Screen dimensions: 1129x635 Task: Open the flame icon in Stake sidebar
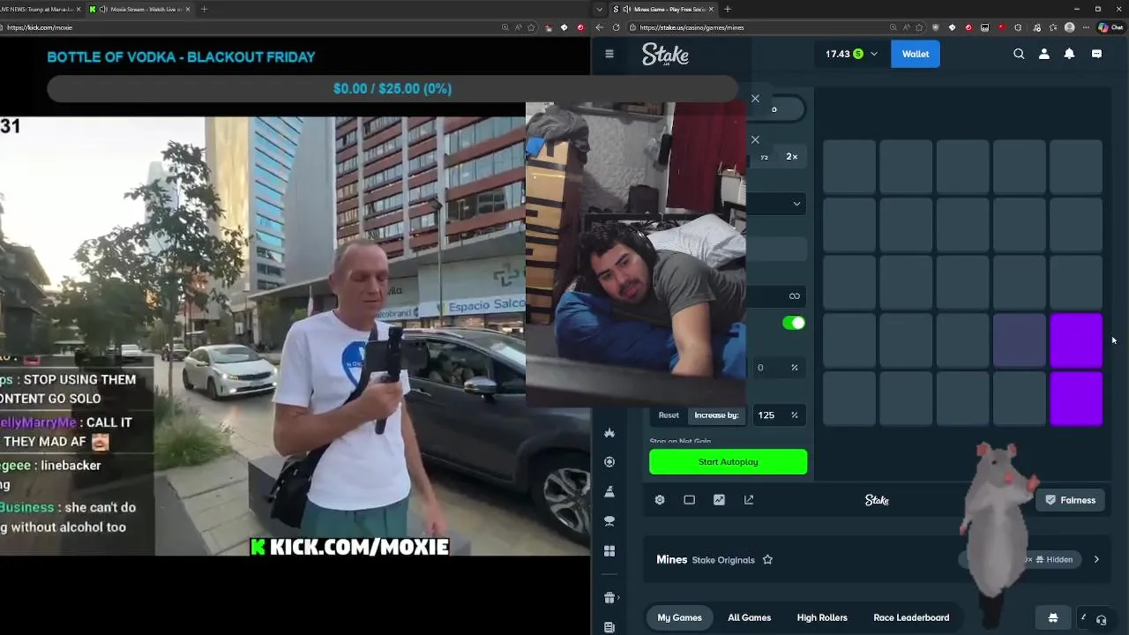(609, 432)
